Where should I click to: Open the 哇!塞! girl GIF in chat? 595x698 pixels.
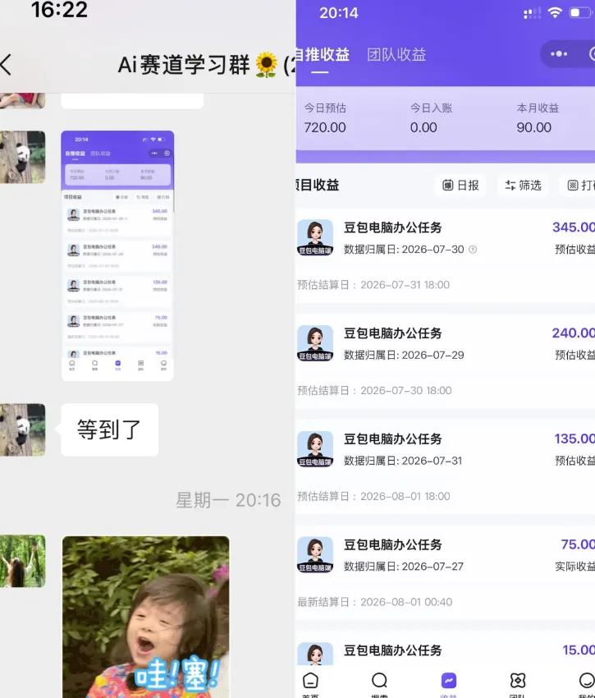pos(146,617)
